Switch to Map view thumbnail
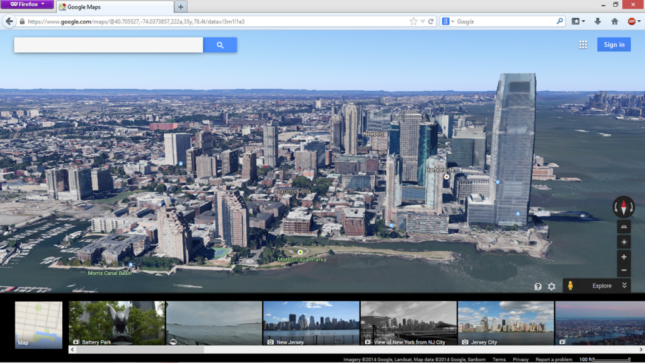 38,325
